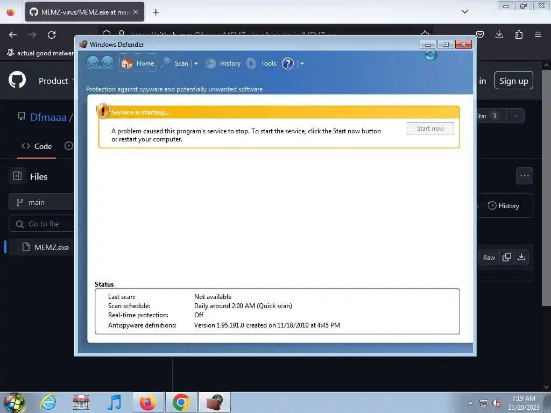The image size is (551, 413).
Task: Open the Start menu orb
Action: pos(15,402)
